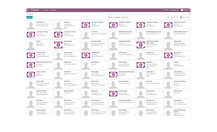Toggle activity clock on Adam Shepherd card
Screen dimensions: 217x132
tap(120, 68)
